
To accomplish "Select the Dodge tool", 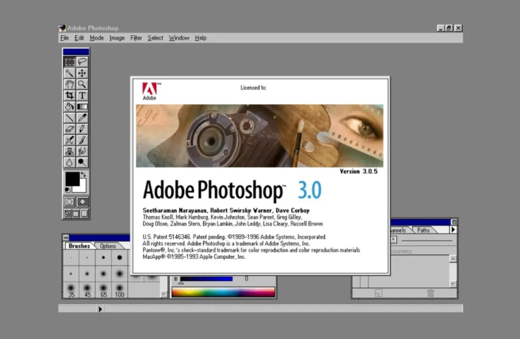I will tap(82, 163).
